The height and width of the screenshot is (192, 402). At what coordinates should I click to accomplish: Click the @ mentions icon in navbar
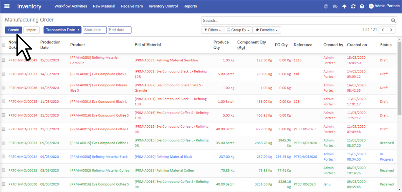326,6
